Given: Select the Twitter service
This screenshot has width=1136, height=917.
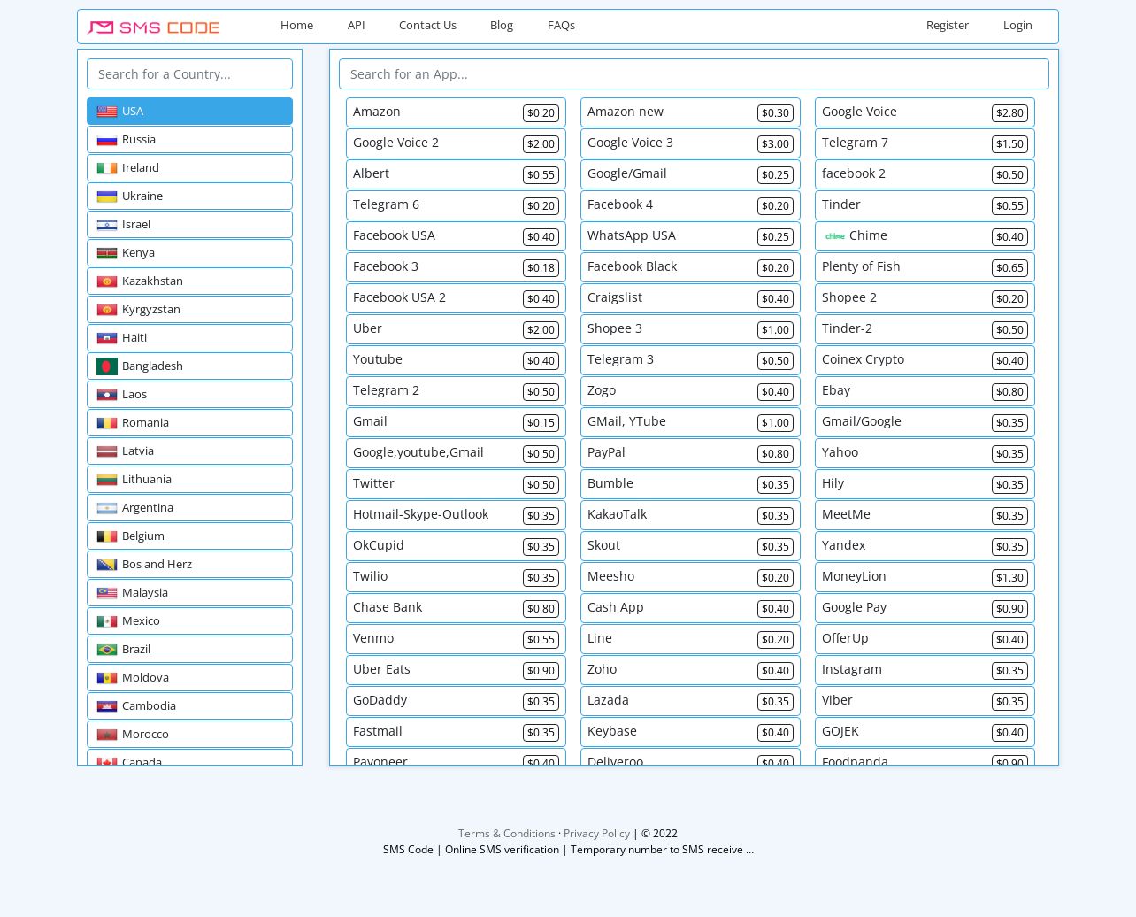Looking at the screenshot, I should coord(456,484).
